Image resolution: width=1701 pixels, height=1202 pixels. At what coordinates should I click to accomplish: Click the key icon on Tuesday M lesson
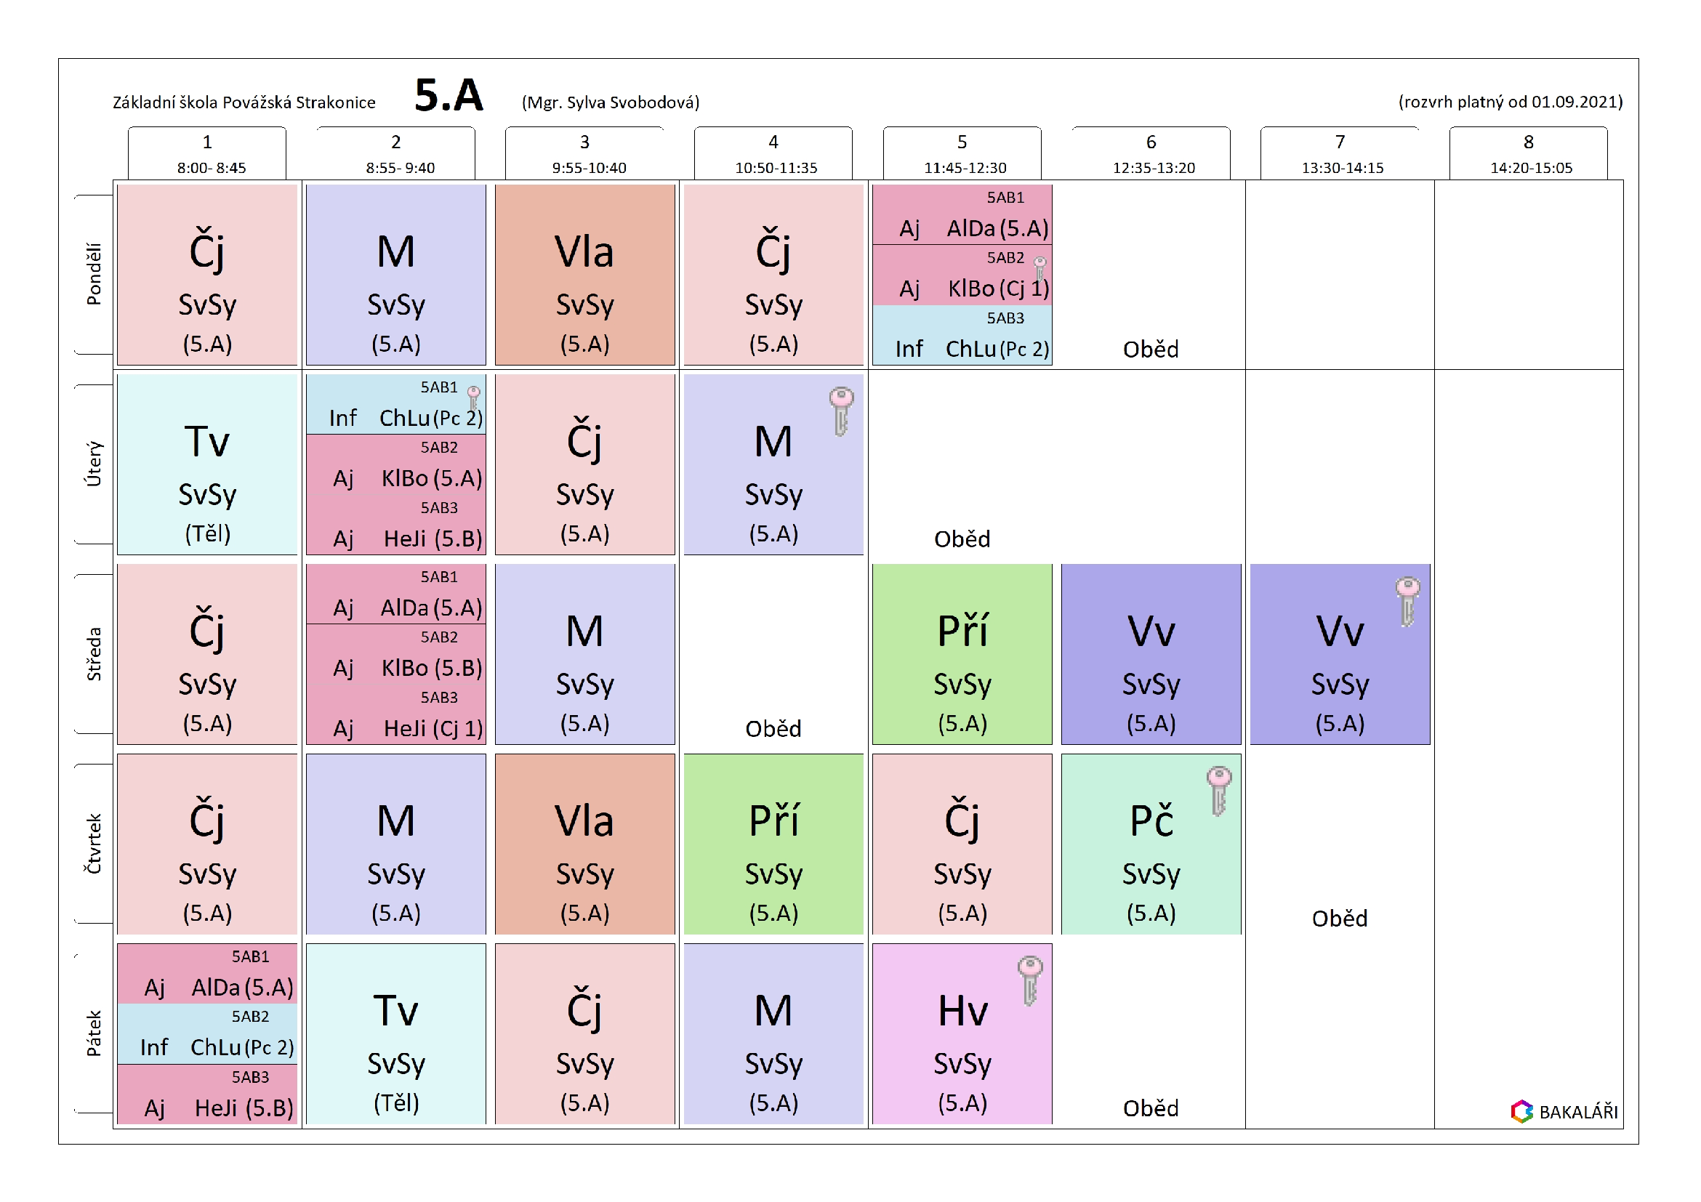click(x=841, y=411)
